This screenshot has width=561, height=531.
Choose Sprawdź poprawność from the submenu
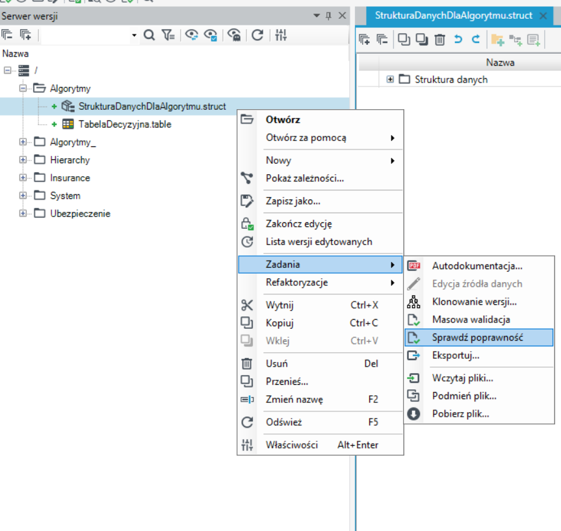tap(478, 337)
